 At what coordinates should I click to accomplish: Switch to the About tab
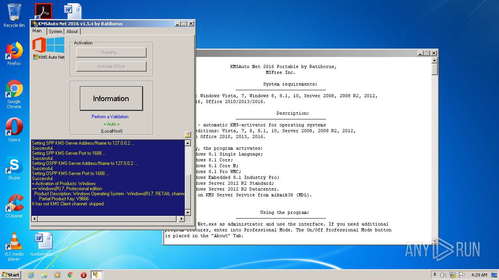[x=72, y=31]
